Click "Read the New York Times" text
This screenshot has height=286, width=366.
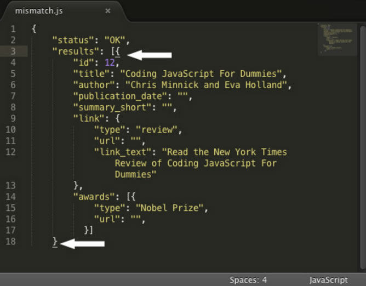(x=225, y=152)
